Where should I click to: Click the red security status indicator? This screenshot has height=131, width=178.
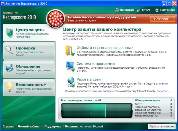55,19
